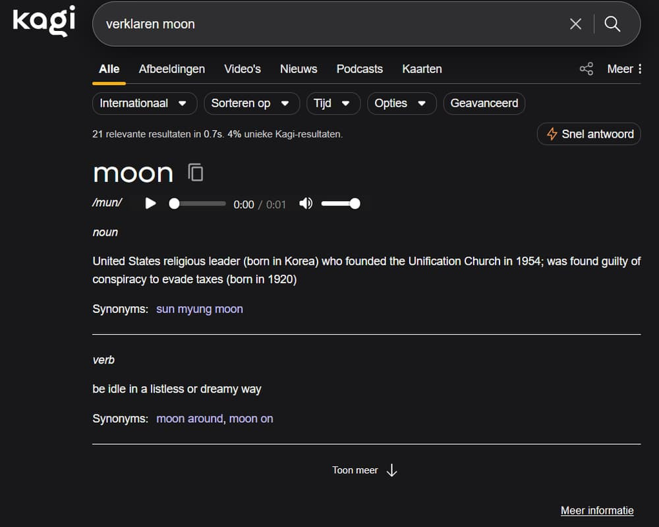The image size is (659, 527).
Task: Switch to the Afbeeldingen tab
Action: pyautogui.click(x=171, y=69)
